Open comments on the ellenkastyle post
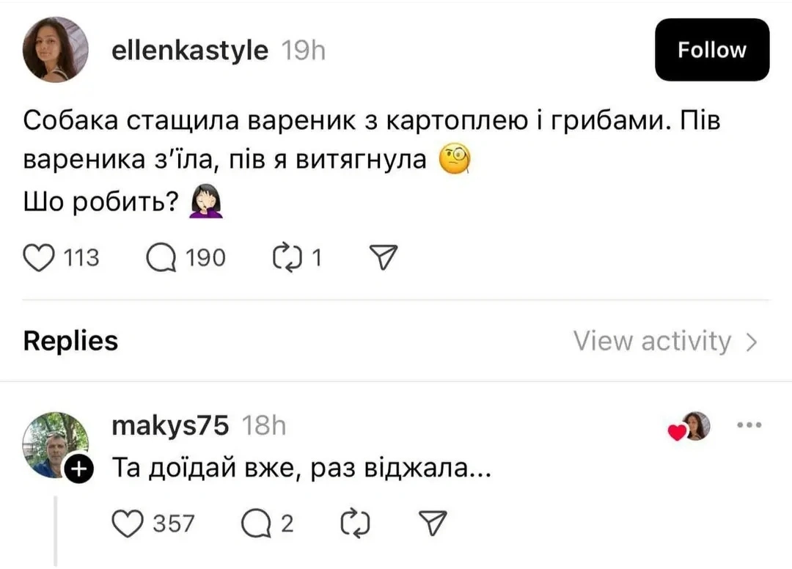This screenshot has width=792, height=569. [161, 257]
